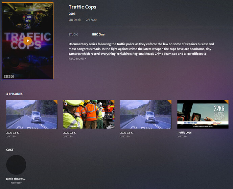Viewport: 233px width, 189px height.
Task: Click the Traffic Cops episode title link
Action: [x=184, y=133]
